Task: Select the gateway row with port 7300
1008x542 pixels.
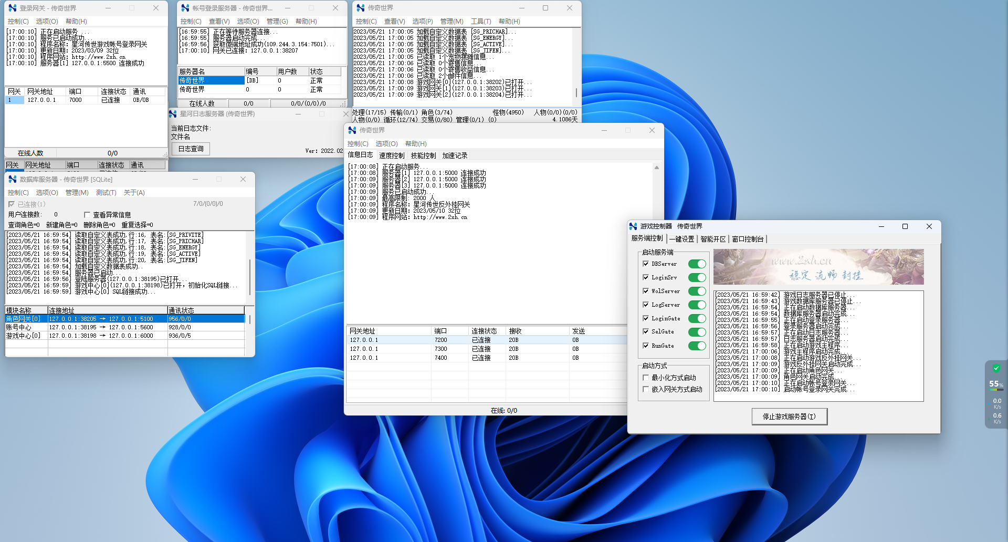Action: 440,349
